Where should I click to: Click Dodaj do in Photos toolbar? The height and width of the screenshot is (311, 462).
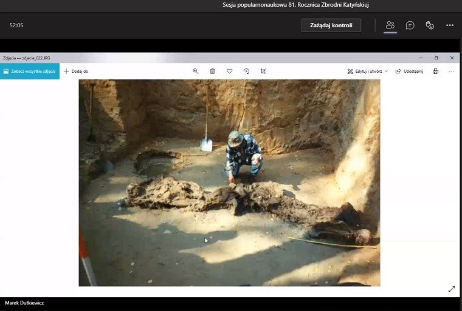[76, 71]
